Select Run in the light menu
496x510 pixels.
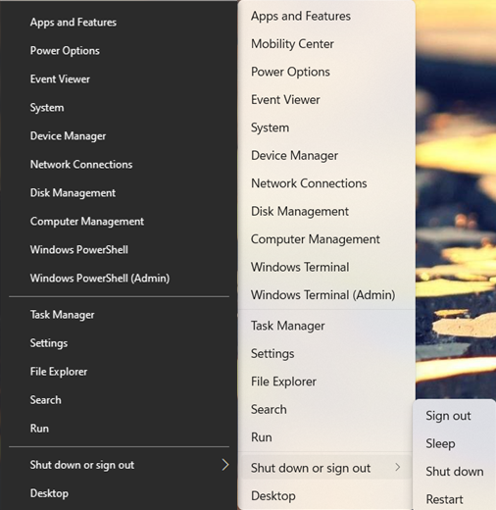[261, 437]
